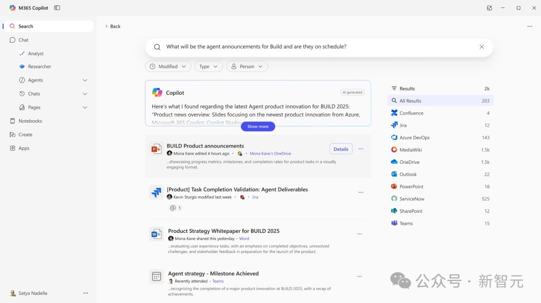Open the Analyst agent
541x303 pixels.
pos(36,54)
